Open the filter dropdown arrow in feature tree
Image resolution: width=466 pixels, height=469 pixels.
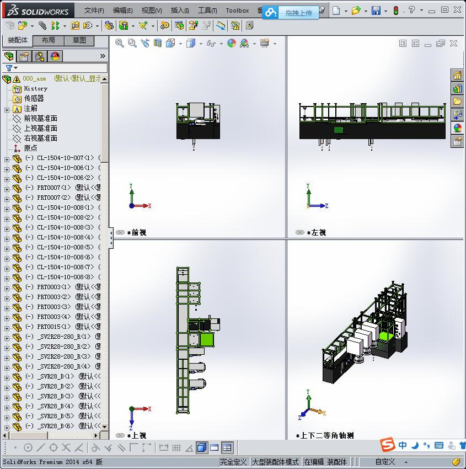16,68
